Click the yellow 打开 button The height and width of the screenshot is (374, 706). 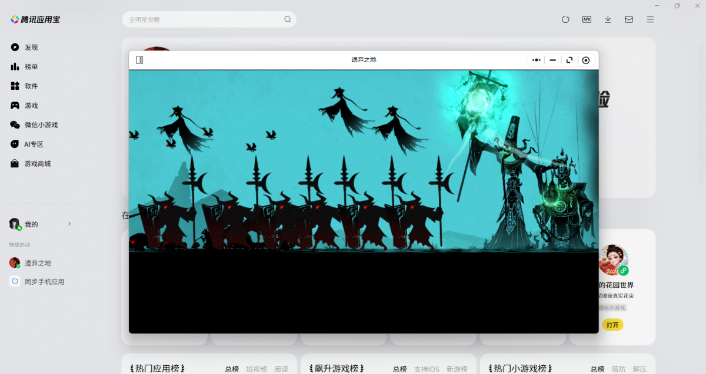612,325
